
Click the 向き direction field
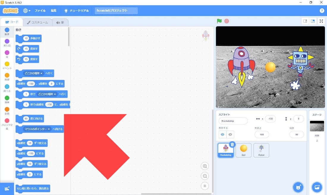click(297, 135)
